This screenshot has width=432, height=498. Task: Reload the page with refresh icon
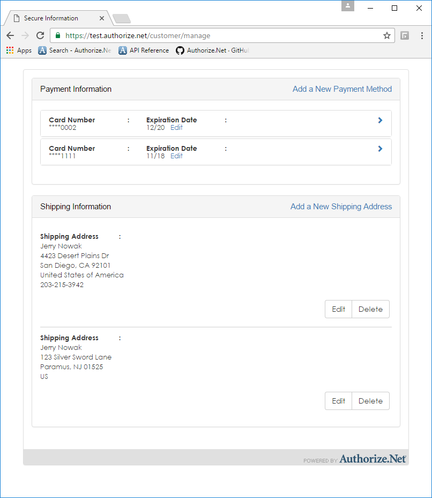click(40, 35)
